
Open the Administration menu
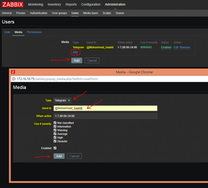(x=115, y=4)
